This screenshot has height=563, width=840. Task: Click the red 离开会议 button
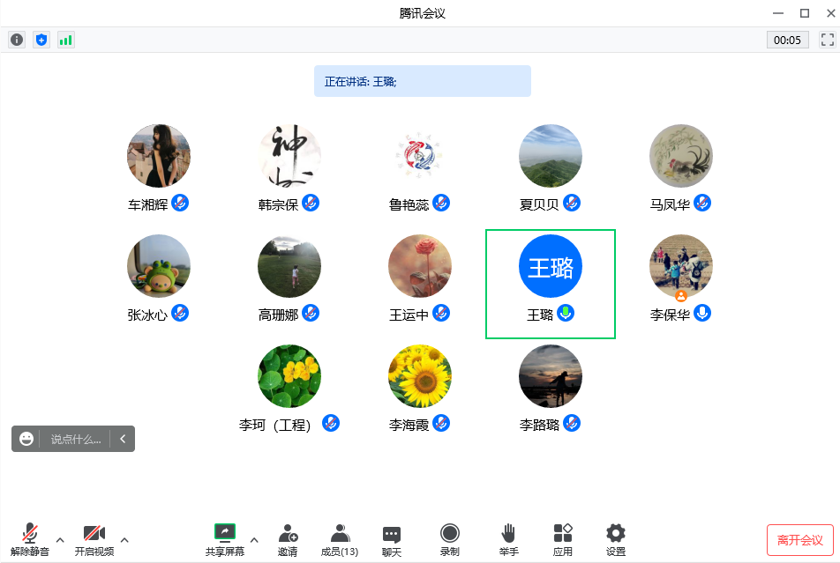click(x=799, y=540)
